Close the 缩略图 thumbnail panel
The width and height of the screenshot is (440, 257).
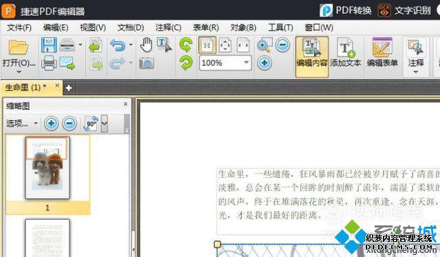coord(125,104)
